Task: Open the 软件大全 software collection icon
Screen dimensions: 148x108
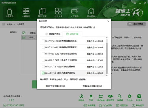Action: [x=58, y=11]
